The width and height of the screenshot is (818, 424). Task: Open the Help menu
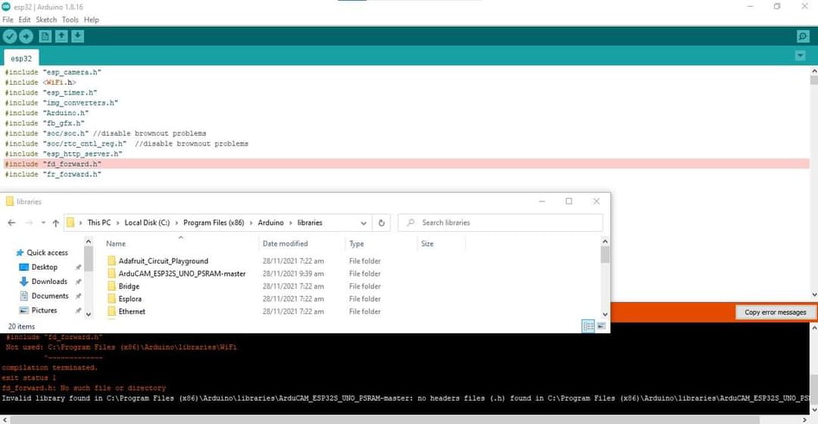[x=91, y=20]
